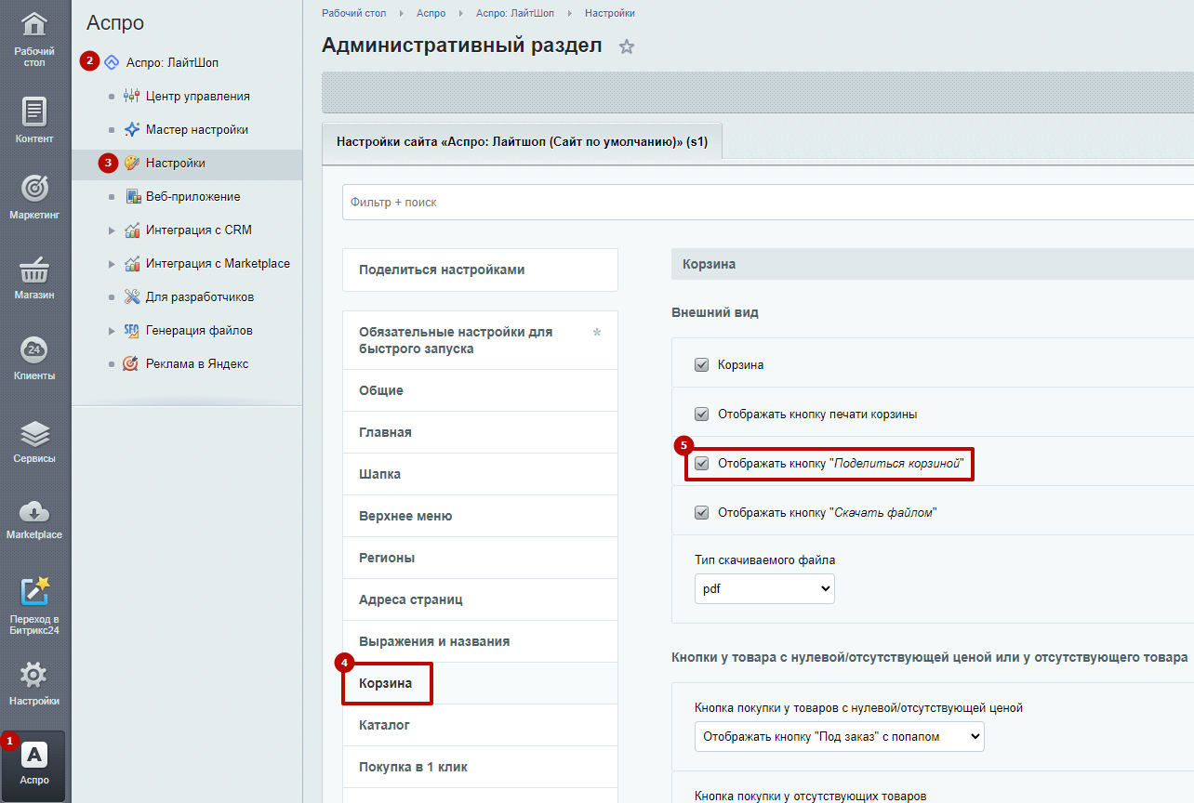Screen dimensions: 1194x803
Task: Open the Тип скачиваемого файла pdf dropdown
Action: point(764,588)
